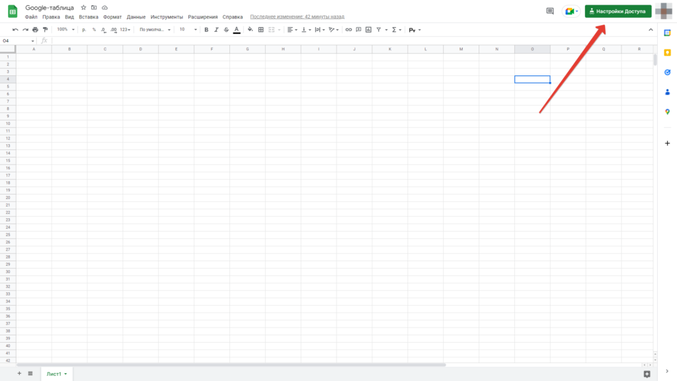Select the paint format roller tool
Viewport: 677px width, 381px height.
point(45,30)
